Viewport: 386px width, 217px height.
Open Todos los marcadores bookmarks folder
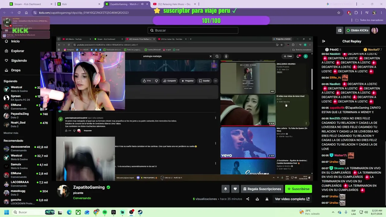tap(369, 20)
